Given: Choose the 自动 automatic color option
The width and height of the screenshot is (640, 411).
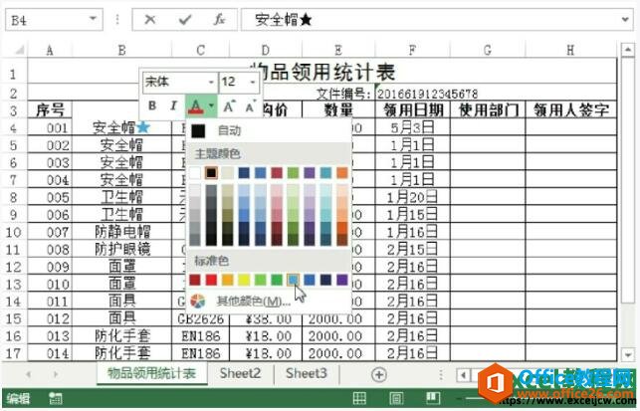Looking at the screenshot, I should tap(270, 130).
